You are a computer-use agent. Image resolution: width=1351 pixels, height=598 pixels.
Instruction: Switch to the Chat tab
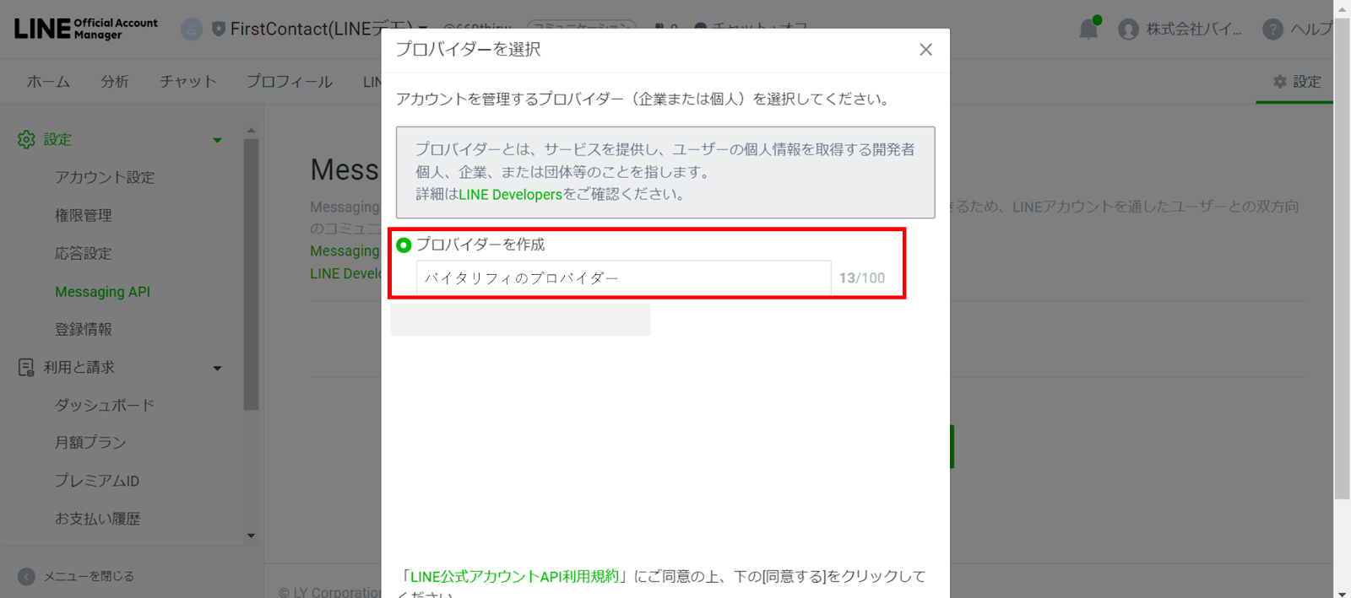pyautogui.click(x=188, y=82)
